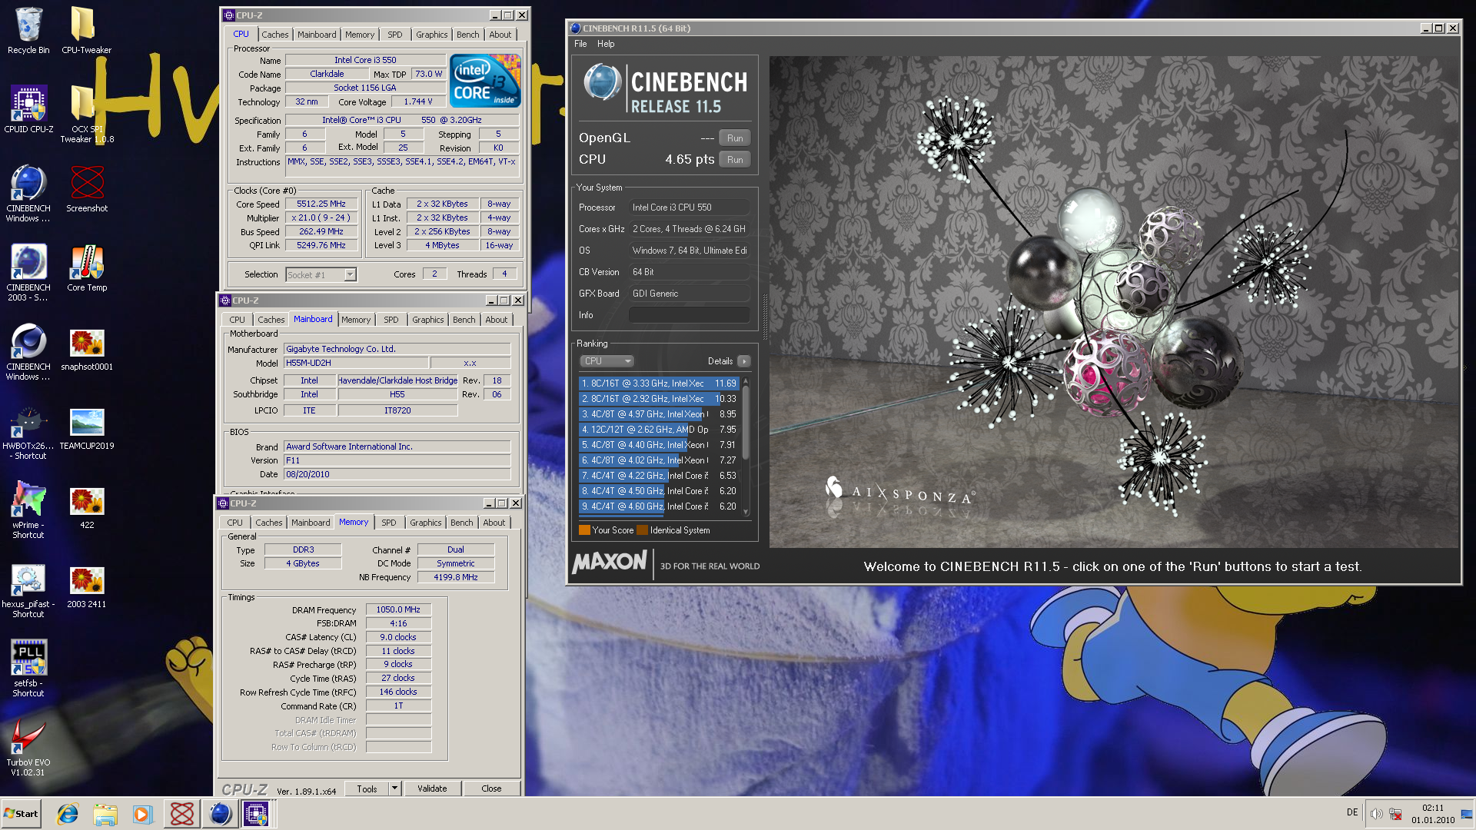Click the Intel Core i3 logo in CPU-Z
Screen dimensions: 1476x830
pyautogui.click(x=485, y=81)
